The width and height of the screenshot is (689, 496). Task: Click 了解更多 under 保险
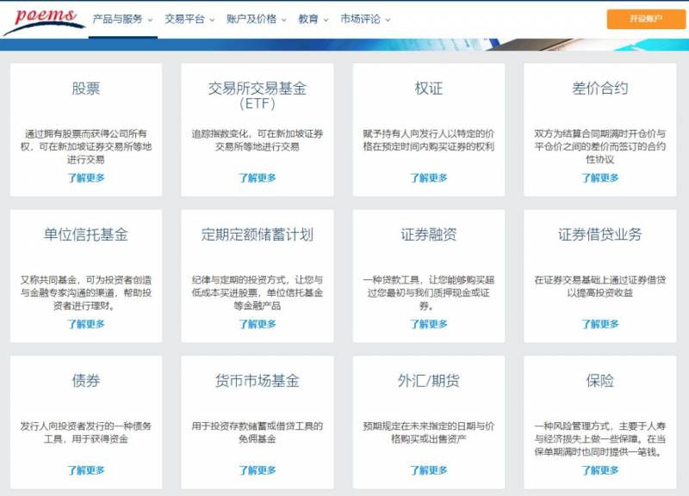(x=600, y=470)
